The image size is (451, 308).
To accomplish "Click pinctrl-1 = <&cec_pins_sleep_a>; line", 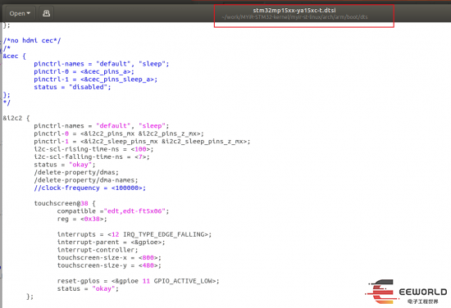I will 95,79.
